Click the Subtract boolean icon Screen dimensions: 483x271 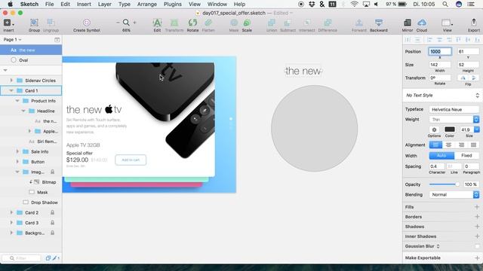point(288,23)
